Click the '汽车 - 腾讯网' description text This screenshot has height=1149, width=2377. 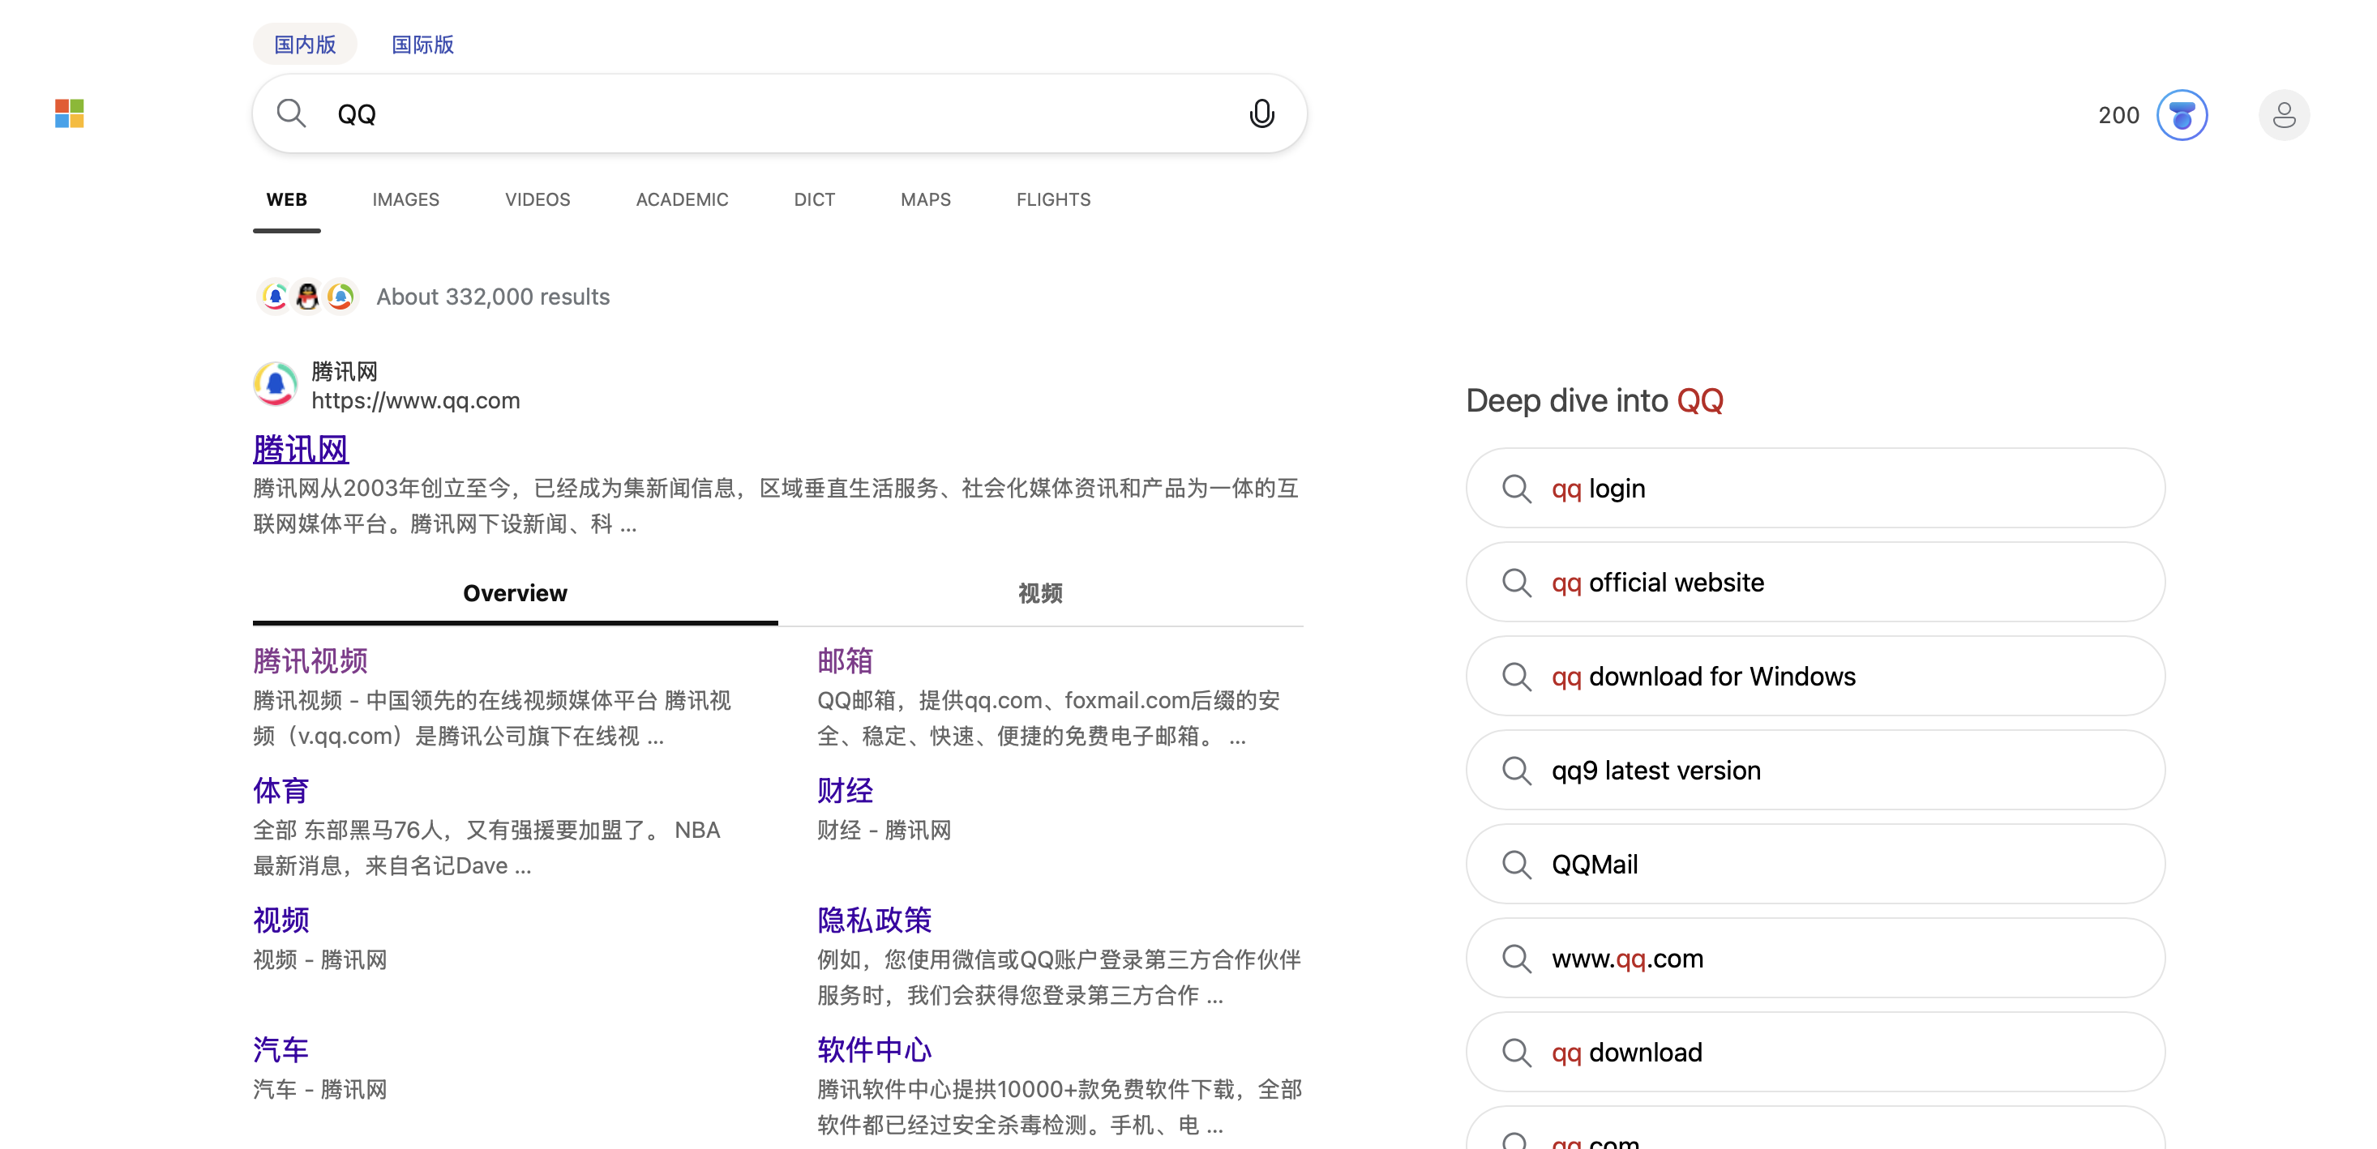click(320, 1089)
